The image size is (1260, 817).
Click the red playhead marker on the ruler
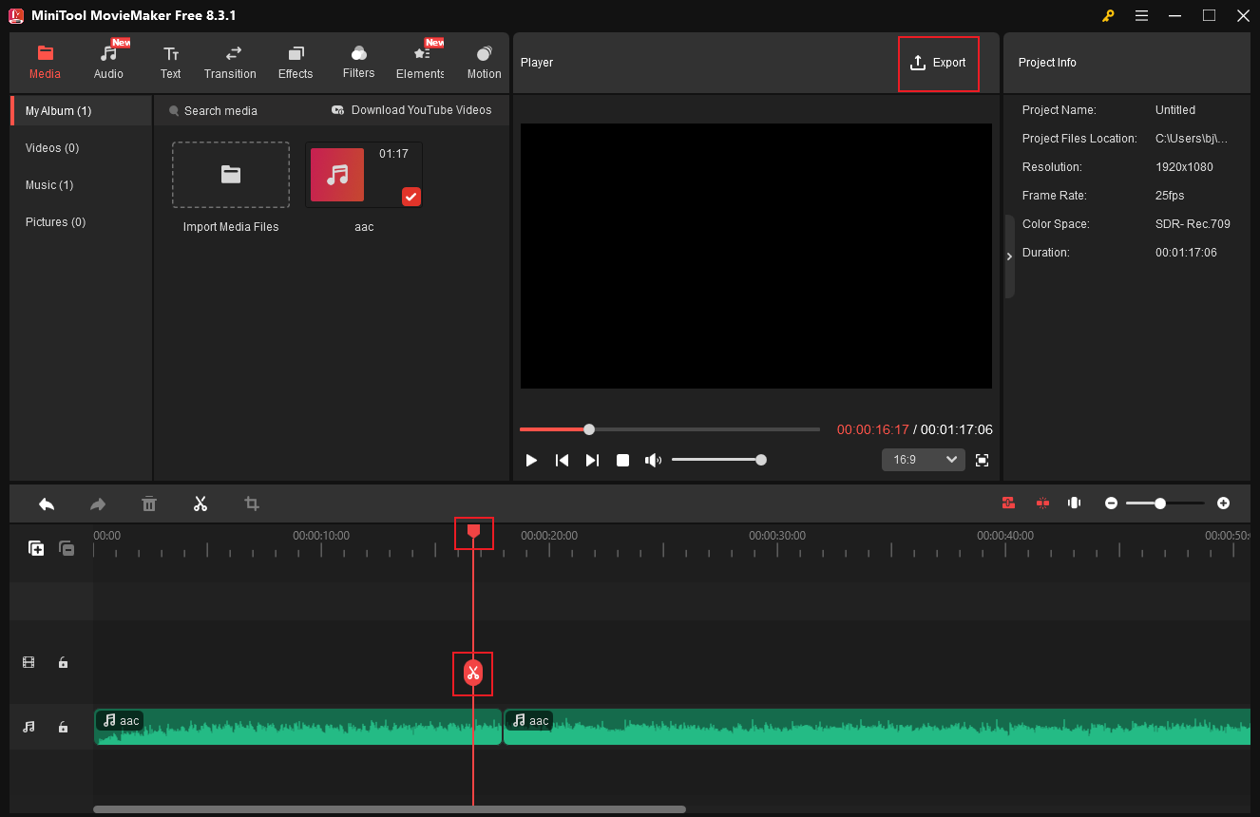click(x=473, y=532)
